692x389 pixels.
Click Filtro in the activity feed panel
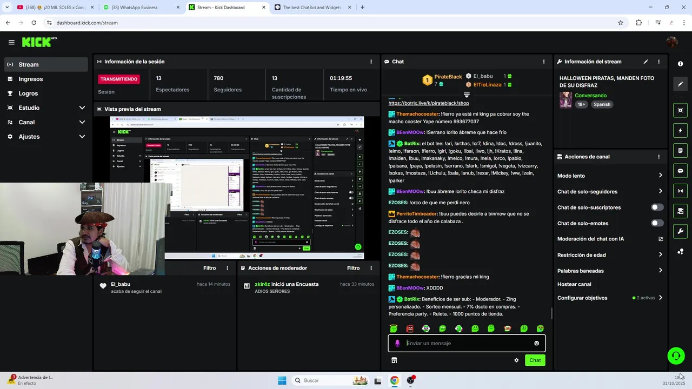(209, 268)
